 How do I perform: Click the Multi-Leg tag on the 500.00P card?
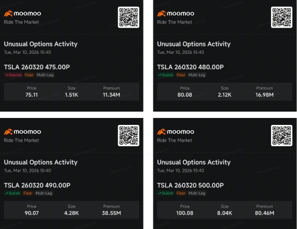click(x=197, y=193)
